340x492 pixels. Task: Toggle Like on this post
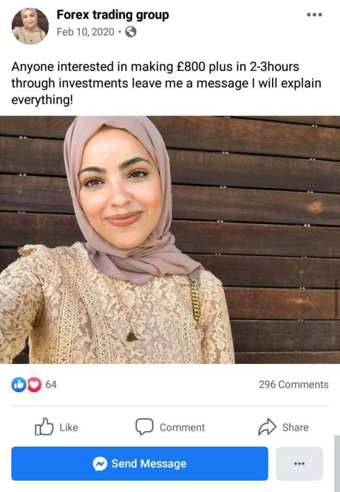[x=57, y=427]
